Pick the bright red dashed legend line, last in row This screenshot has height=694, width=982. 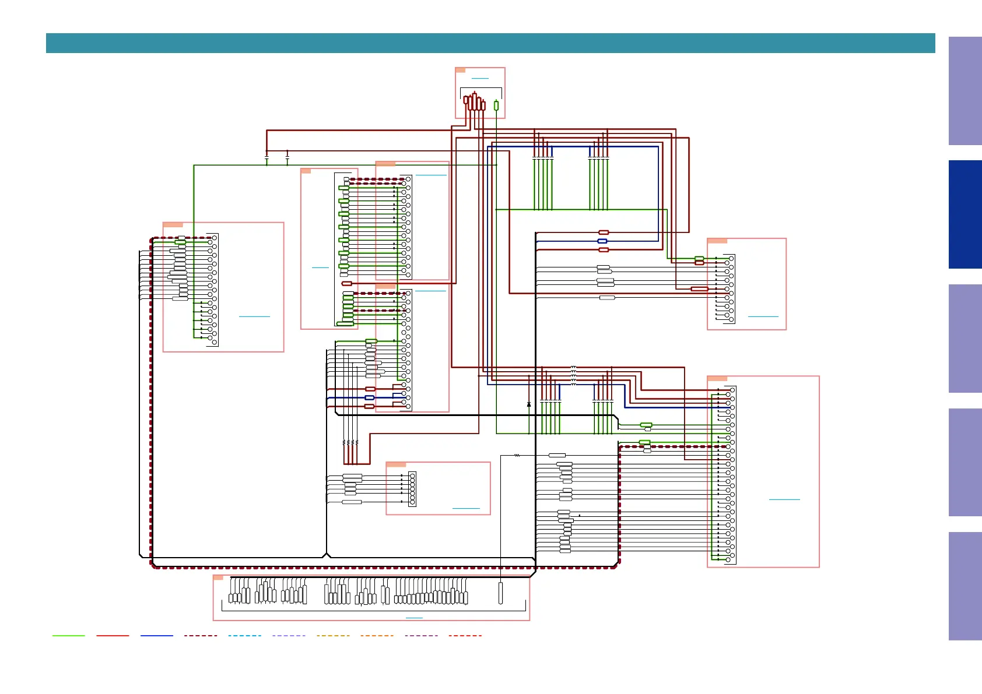pyautogui.click(x=465, y=636)
